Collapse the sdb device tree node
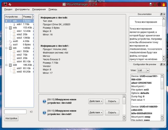Screen dimensions: 168x130 pos(6,21)
